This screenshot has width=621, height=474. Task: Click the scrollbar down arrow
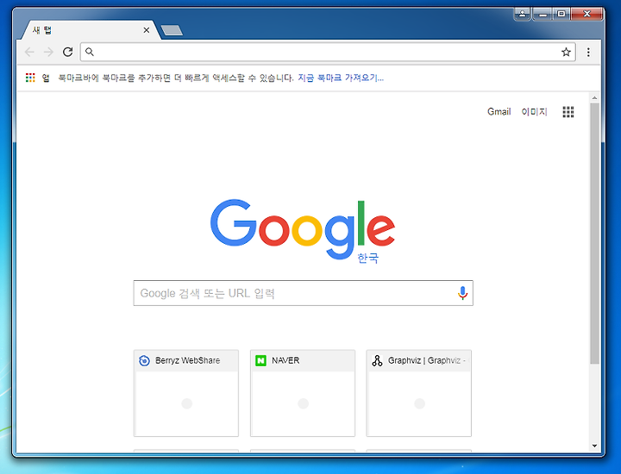[594, 446]
